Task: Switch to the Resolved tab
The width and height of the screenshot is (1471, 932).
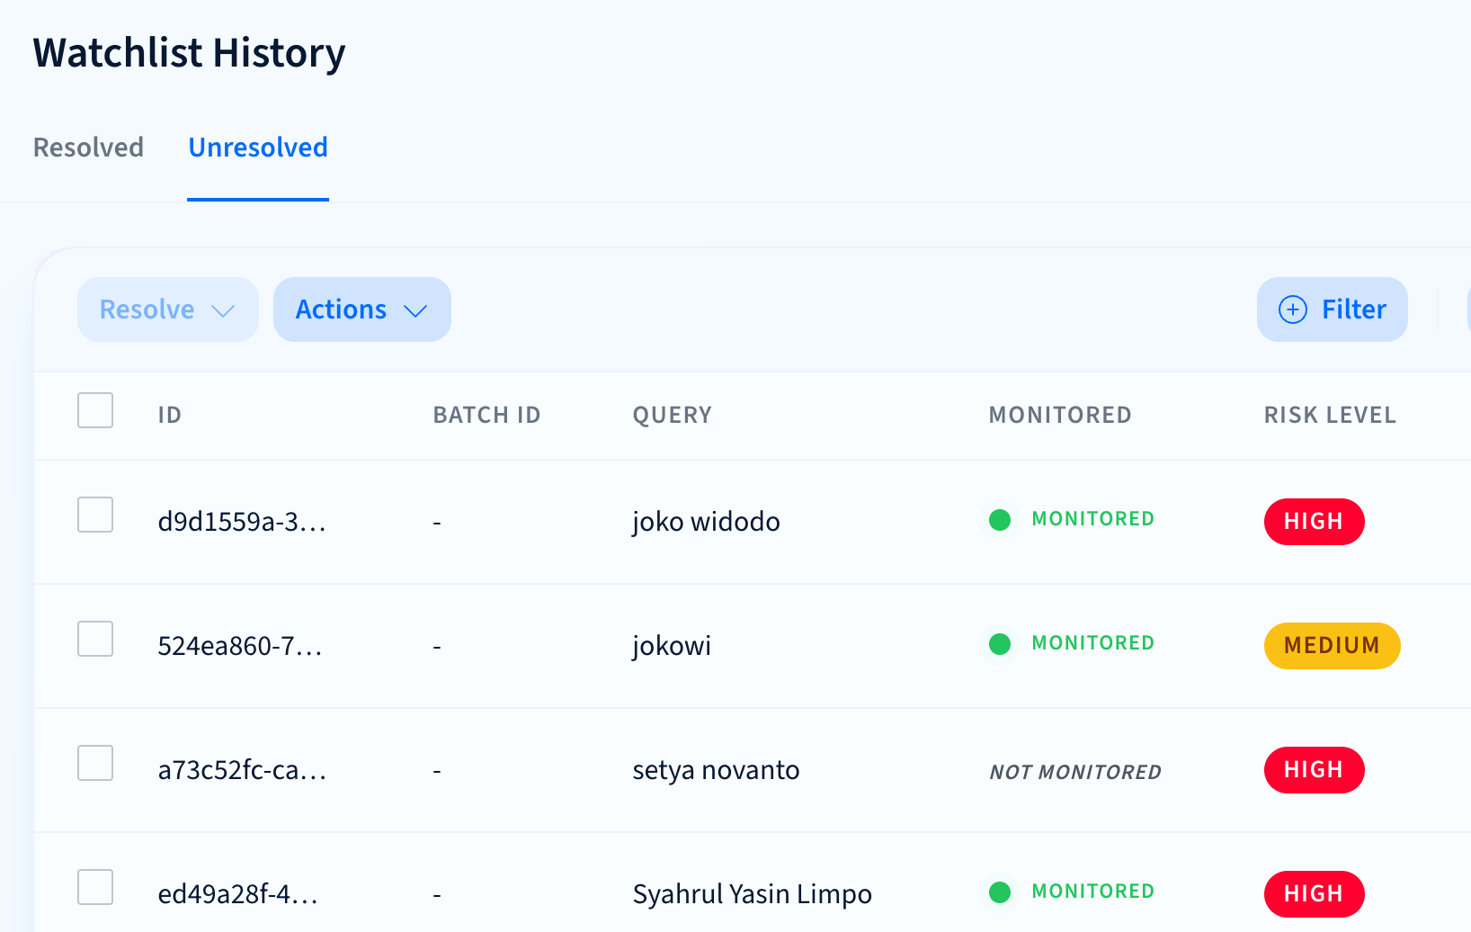Action: click(x=88, y=148)
